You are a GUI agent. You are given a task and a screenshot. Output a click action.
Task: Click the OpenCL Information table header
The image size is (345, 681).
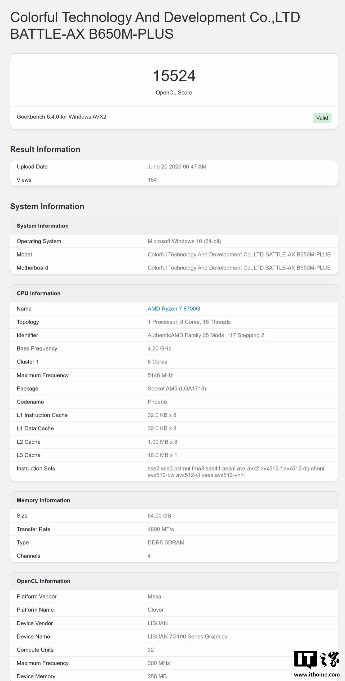point(174,581)
